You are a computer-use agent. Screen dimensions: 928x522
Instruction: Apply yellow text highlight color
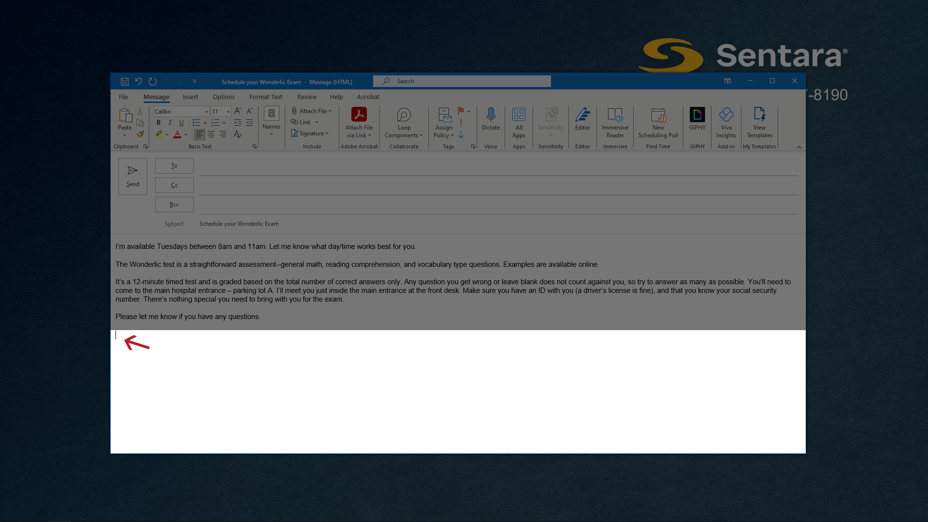[159, 134]
